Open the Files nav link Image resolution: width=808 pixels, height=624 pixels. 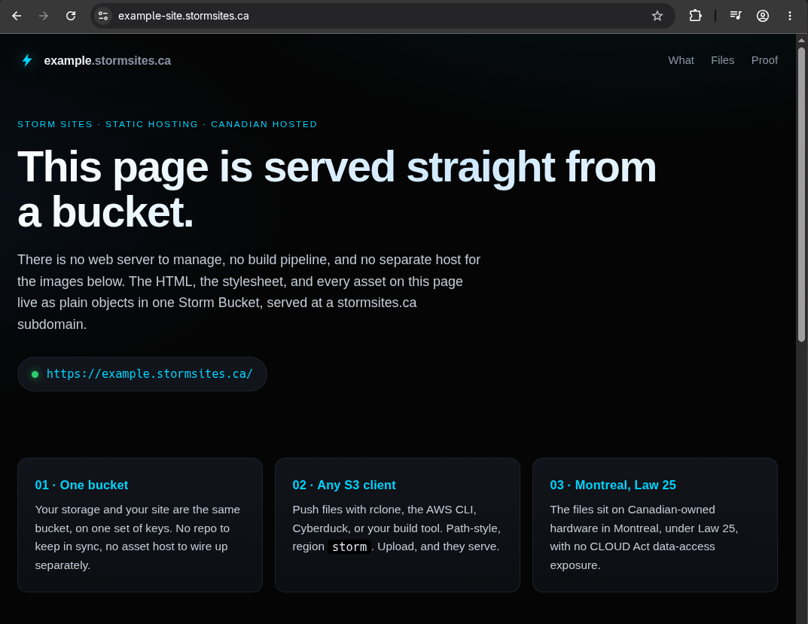(722, 60)
